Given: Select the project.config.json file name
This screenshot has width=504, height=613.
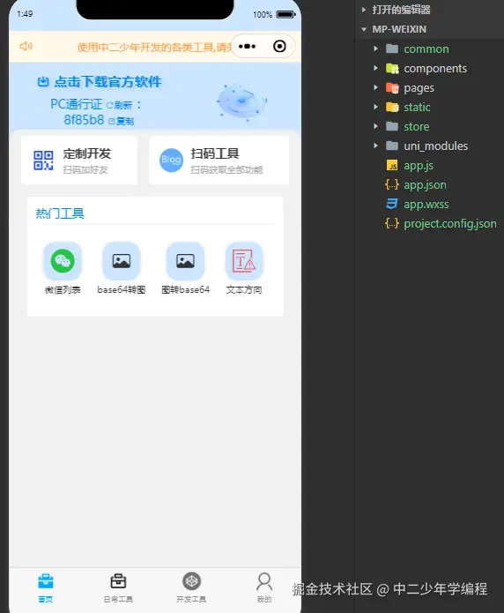Looking at the screenshot, I should click(x=450, y=224).
